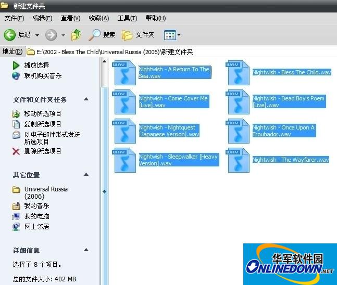Open the Back button history dropdown arrow
Screen dimensions: 337x285
tap(37, 35)
